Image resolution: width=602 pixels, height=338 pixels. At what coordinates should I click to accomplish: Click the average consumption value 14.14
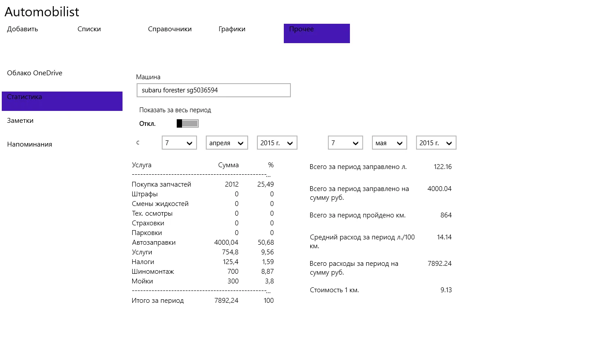[x=444, y=237]
